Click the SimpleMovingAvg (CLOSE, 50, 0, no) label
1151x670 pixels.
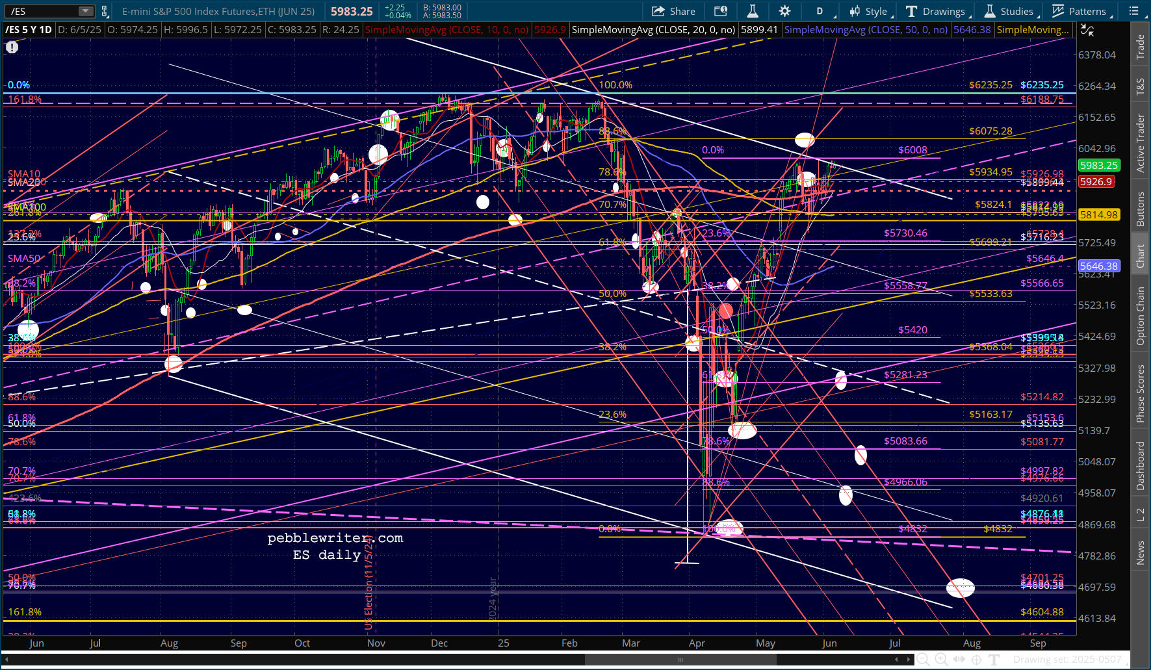tap(866, 30)
